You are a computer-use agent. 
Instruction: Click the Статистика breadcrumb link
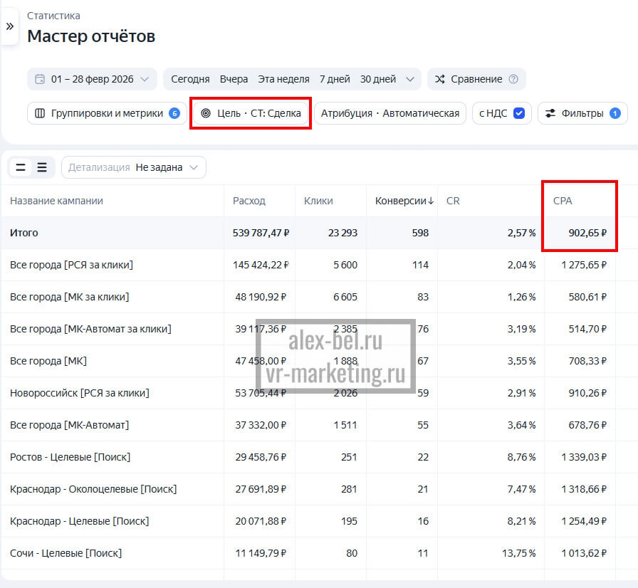click(53, 16)
